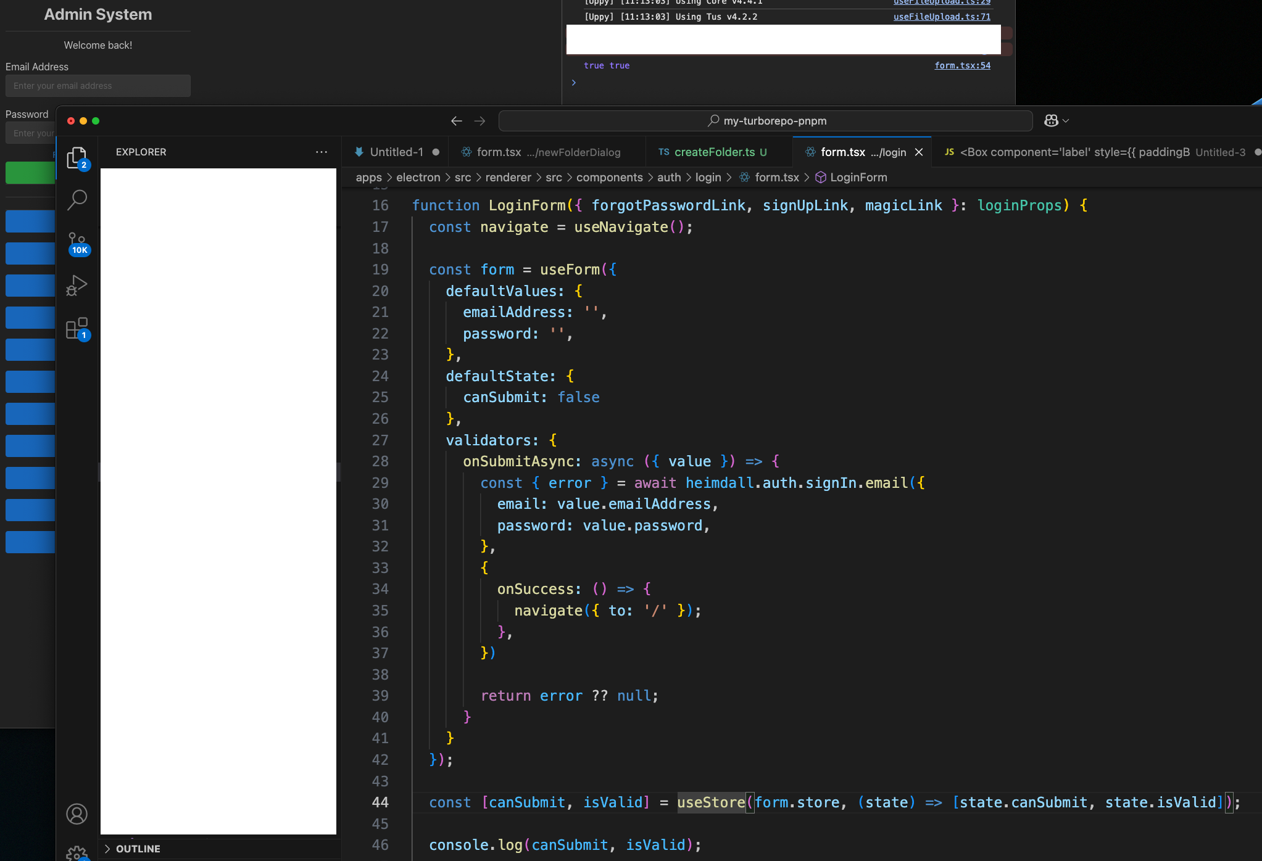Open the useFileUpload.ts:71 source link
This screenshot has height=861, width=1262.
pos(942,17)
